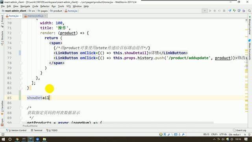This screenshot has width=252, height=142.
Task: Click the ProductHome class breadcrumb
Action: (30, 126)
